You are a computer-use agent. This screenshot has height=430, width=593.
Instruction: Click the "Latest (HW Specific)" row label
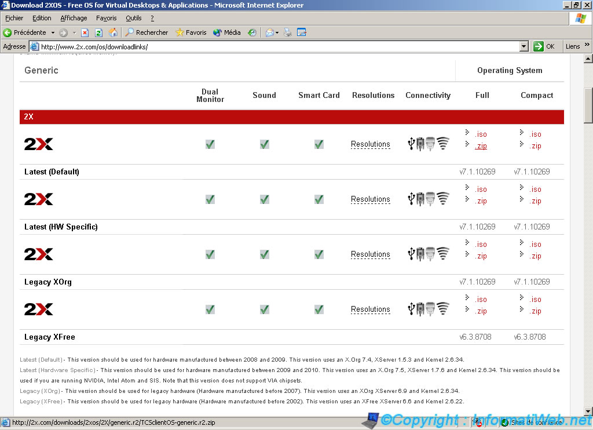coord(61,227)
